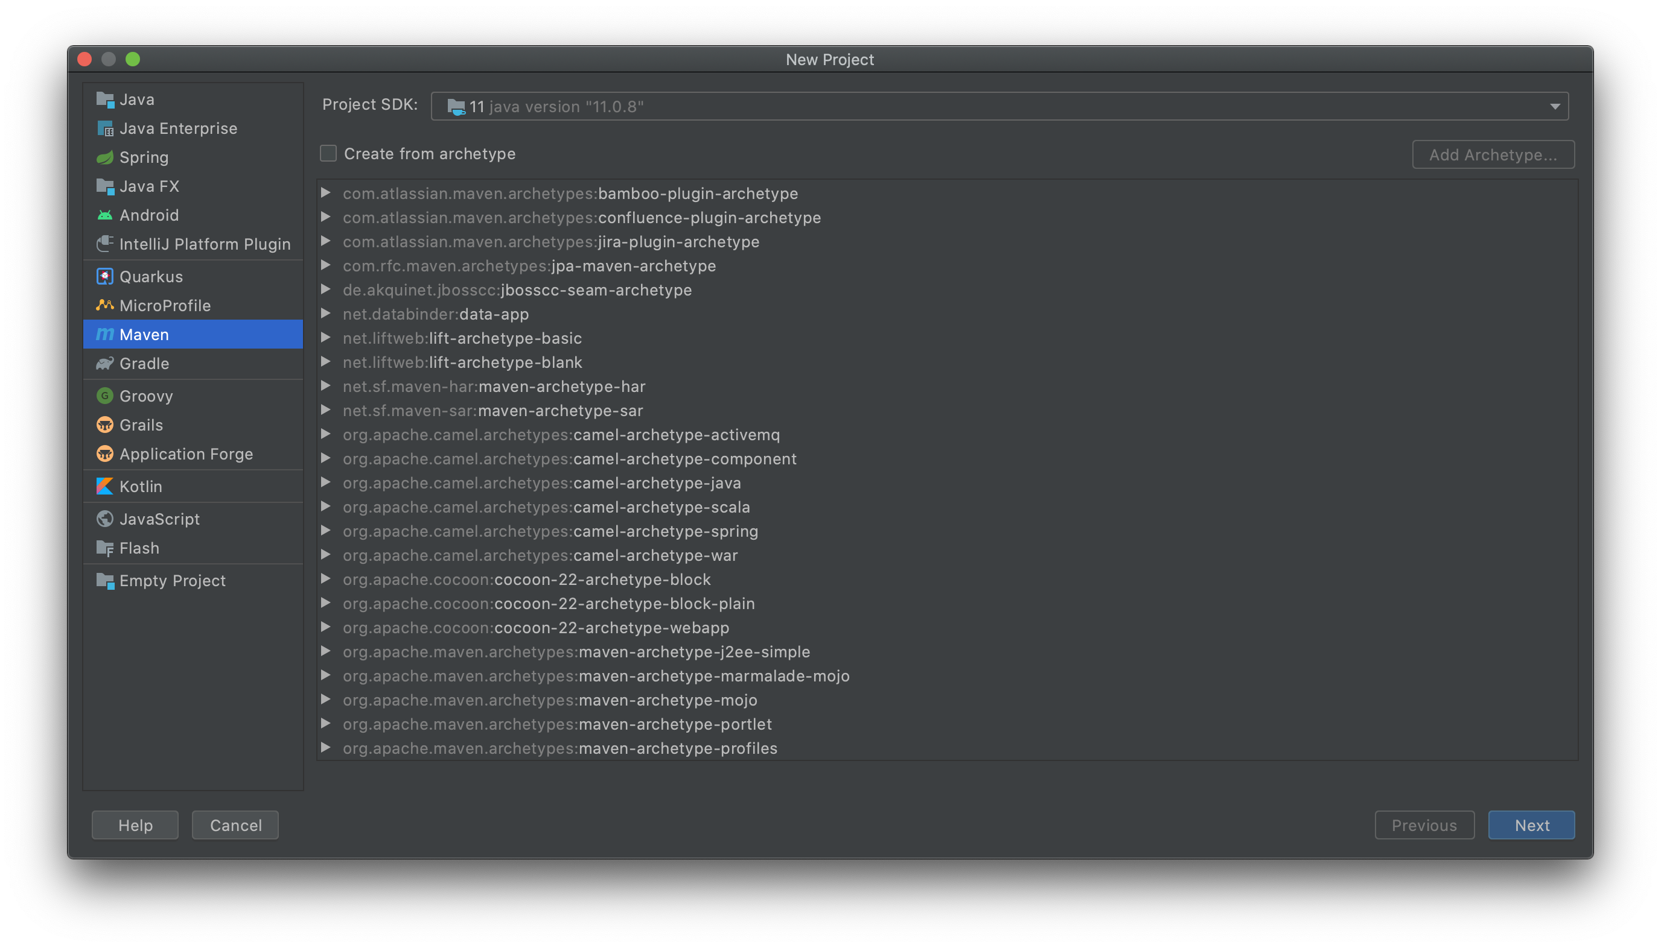Viewport: 1661px width, 948px height.
Task: Select the lift-archetype-basic archetype row
Action: coord(505,338)
